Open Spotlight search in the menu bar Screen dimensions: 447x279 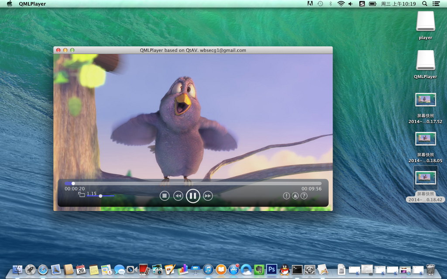tap(425, 3)
